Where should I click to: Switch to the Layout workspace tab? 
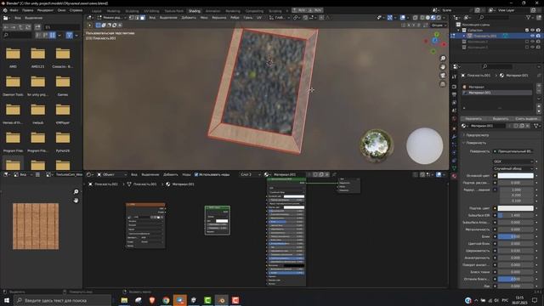click(x=96, y=11)
